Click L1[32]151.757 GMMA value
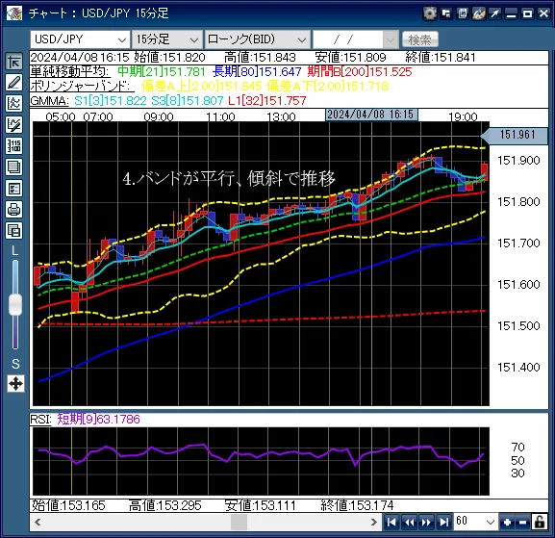 coord(266,101)
